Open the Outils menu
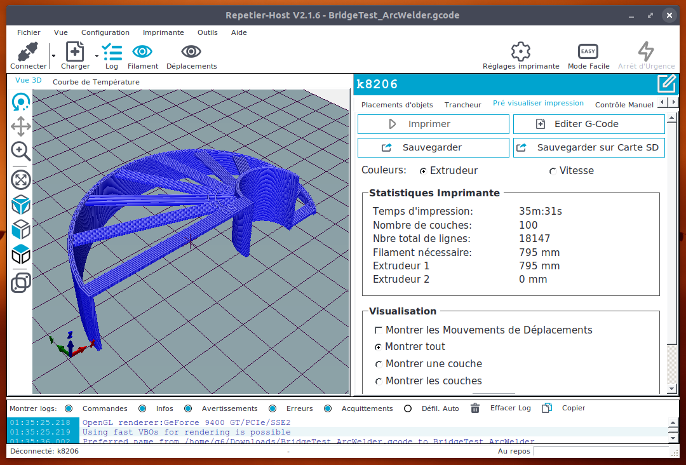Viewport: 686px width, 465px height. coord(207,32)
